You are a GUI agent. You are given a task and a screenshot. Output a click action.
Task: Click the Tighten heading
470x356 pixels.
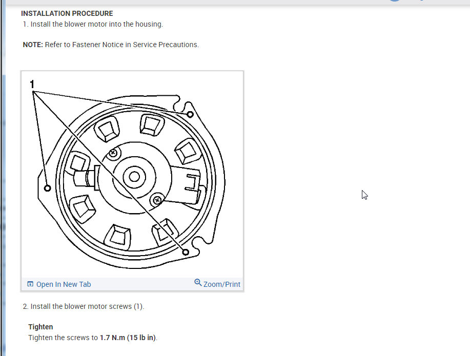coord(40,327)
